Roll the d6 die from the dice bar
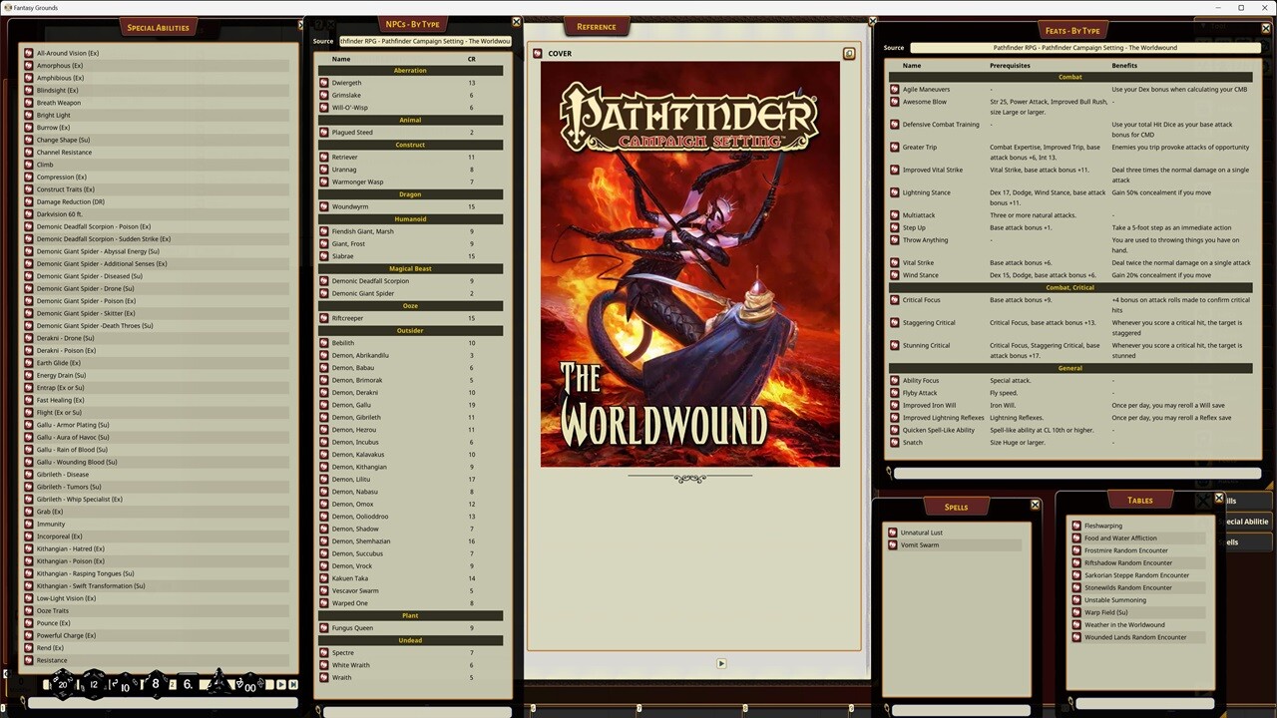This screenshot has height=718, width=1277. click(x=187, y=684)
